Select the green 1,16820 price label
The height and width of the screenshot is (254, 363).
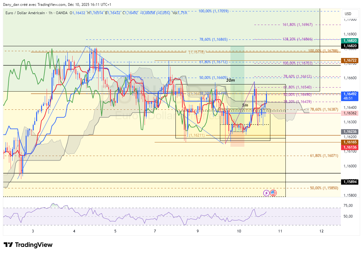tap(350, 41)
